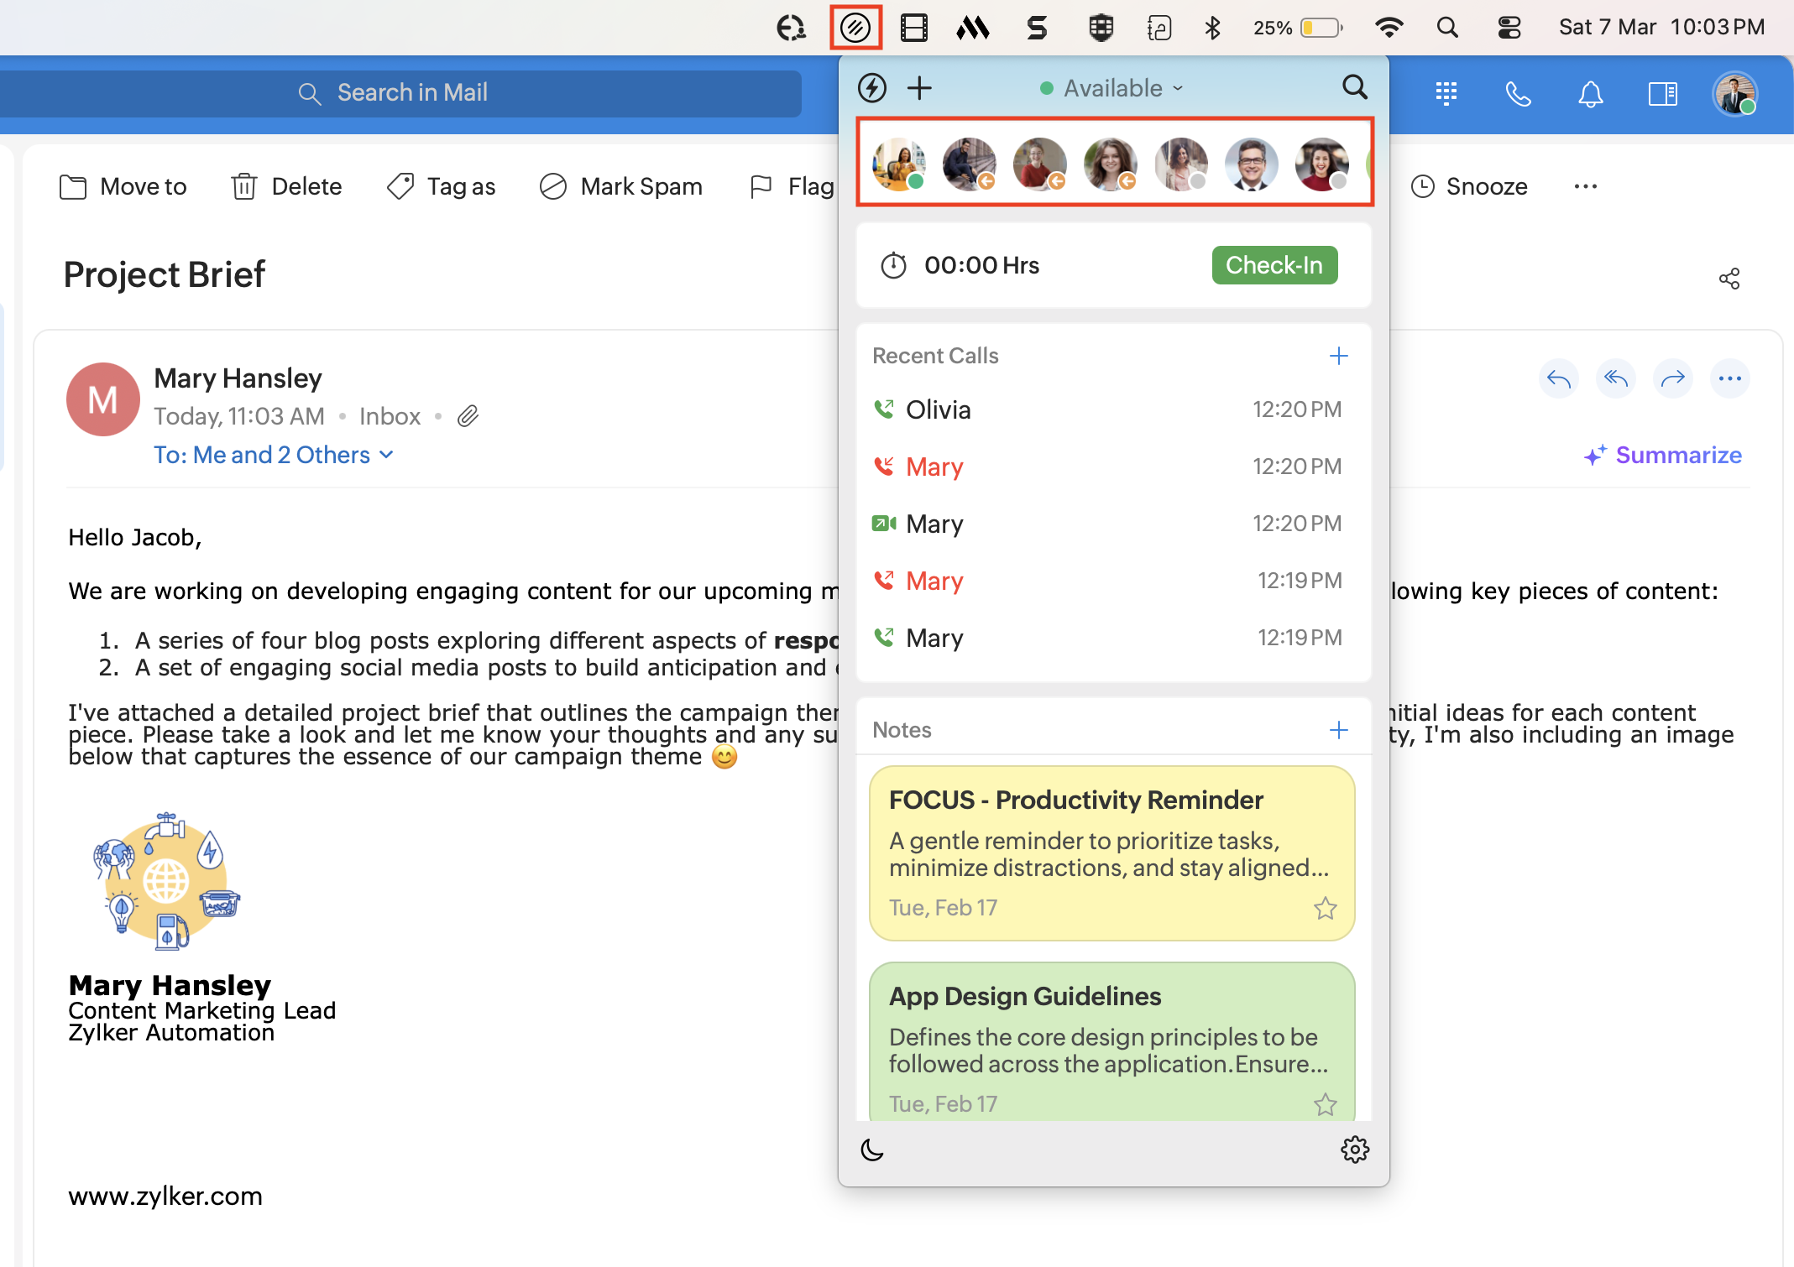Toggle dark mode with moon icon
The height and width of the screenshot is (1267, 1794).
click(x=873, y=1150)
